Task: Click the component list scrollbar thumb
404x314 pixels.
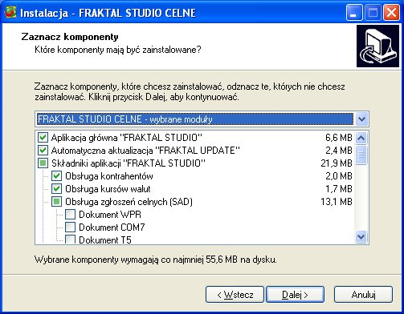Action: pyautogui.click(x=361, y=155)
